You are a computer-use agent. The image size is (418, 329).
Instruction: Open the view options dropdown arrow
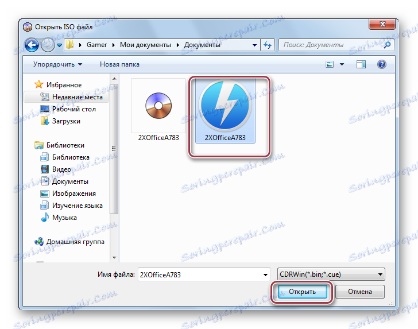tap(342, 64)
